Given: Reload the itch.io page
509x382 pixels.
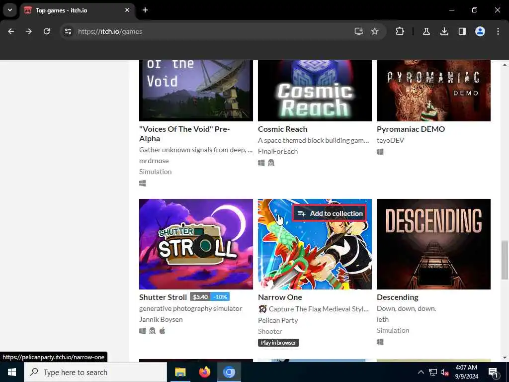Looking at the screenshot, I should (x=47, y=31).
